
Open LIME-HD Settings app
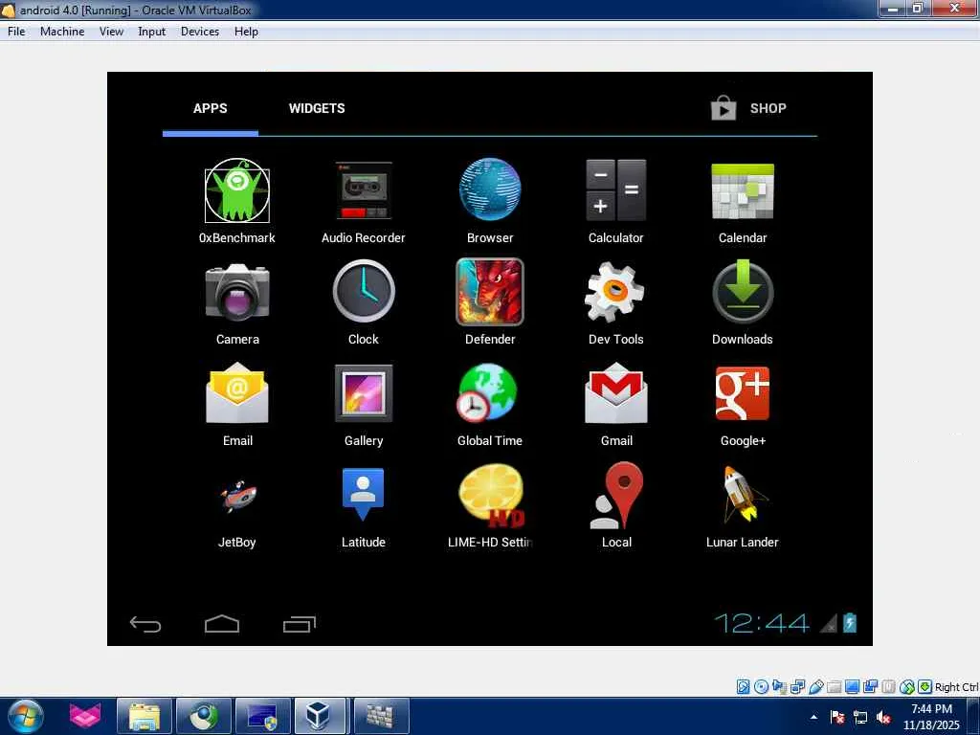click(490, 506)
